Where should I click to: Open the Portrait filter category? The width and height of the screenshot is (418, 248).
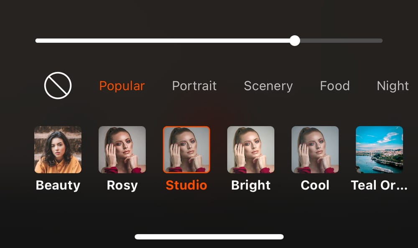coord(194,86)
